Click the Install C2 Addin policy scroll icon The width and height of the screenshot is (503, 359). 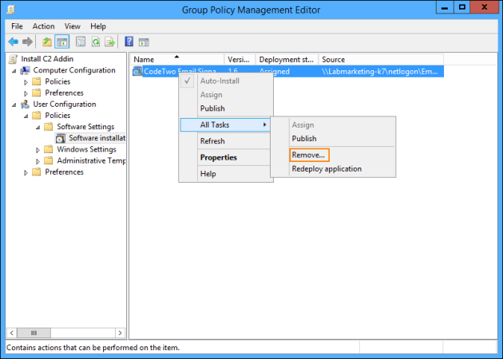[13, 59]
